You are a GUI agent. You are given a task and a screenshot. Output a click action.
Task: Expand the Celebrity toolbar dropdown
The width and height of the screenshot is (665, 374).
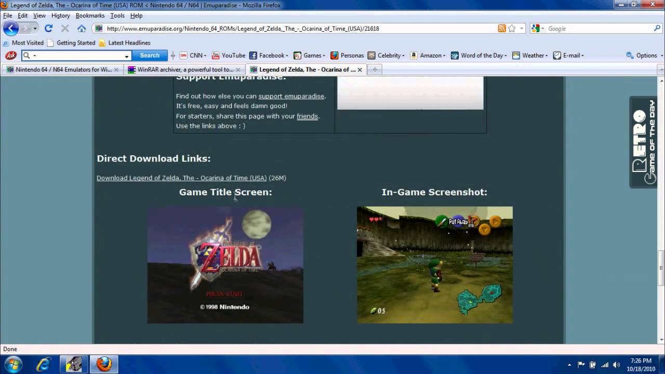(403, 56)
